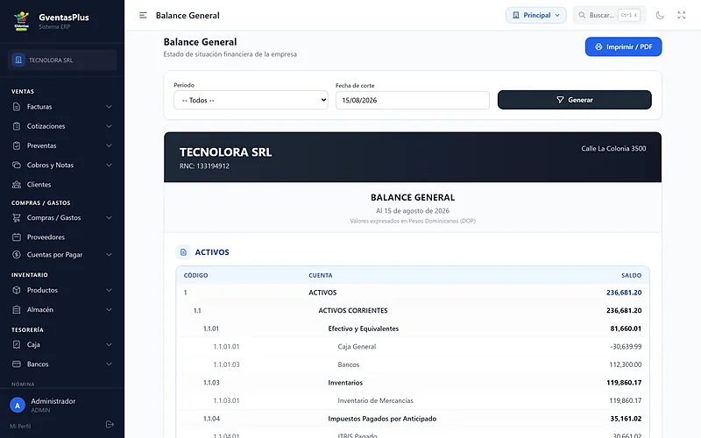Click the building icon in Principal selector
This screenshot has width=701, height=438.
516,15
